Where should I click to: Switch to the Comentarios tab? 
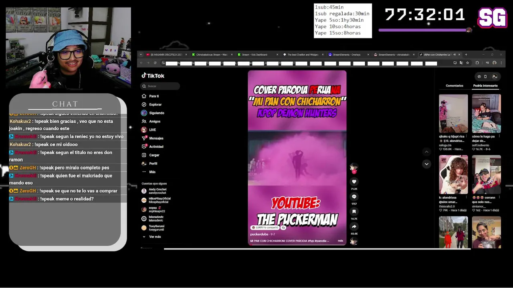pyautogui.click(x=454, y=86)
